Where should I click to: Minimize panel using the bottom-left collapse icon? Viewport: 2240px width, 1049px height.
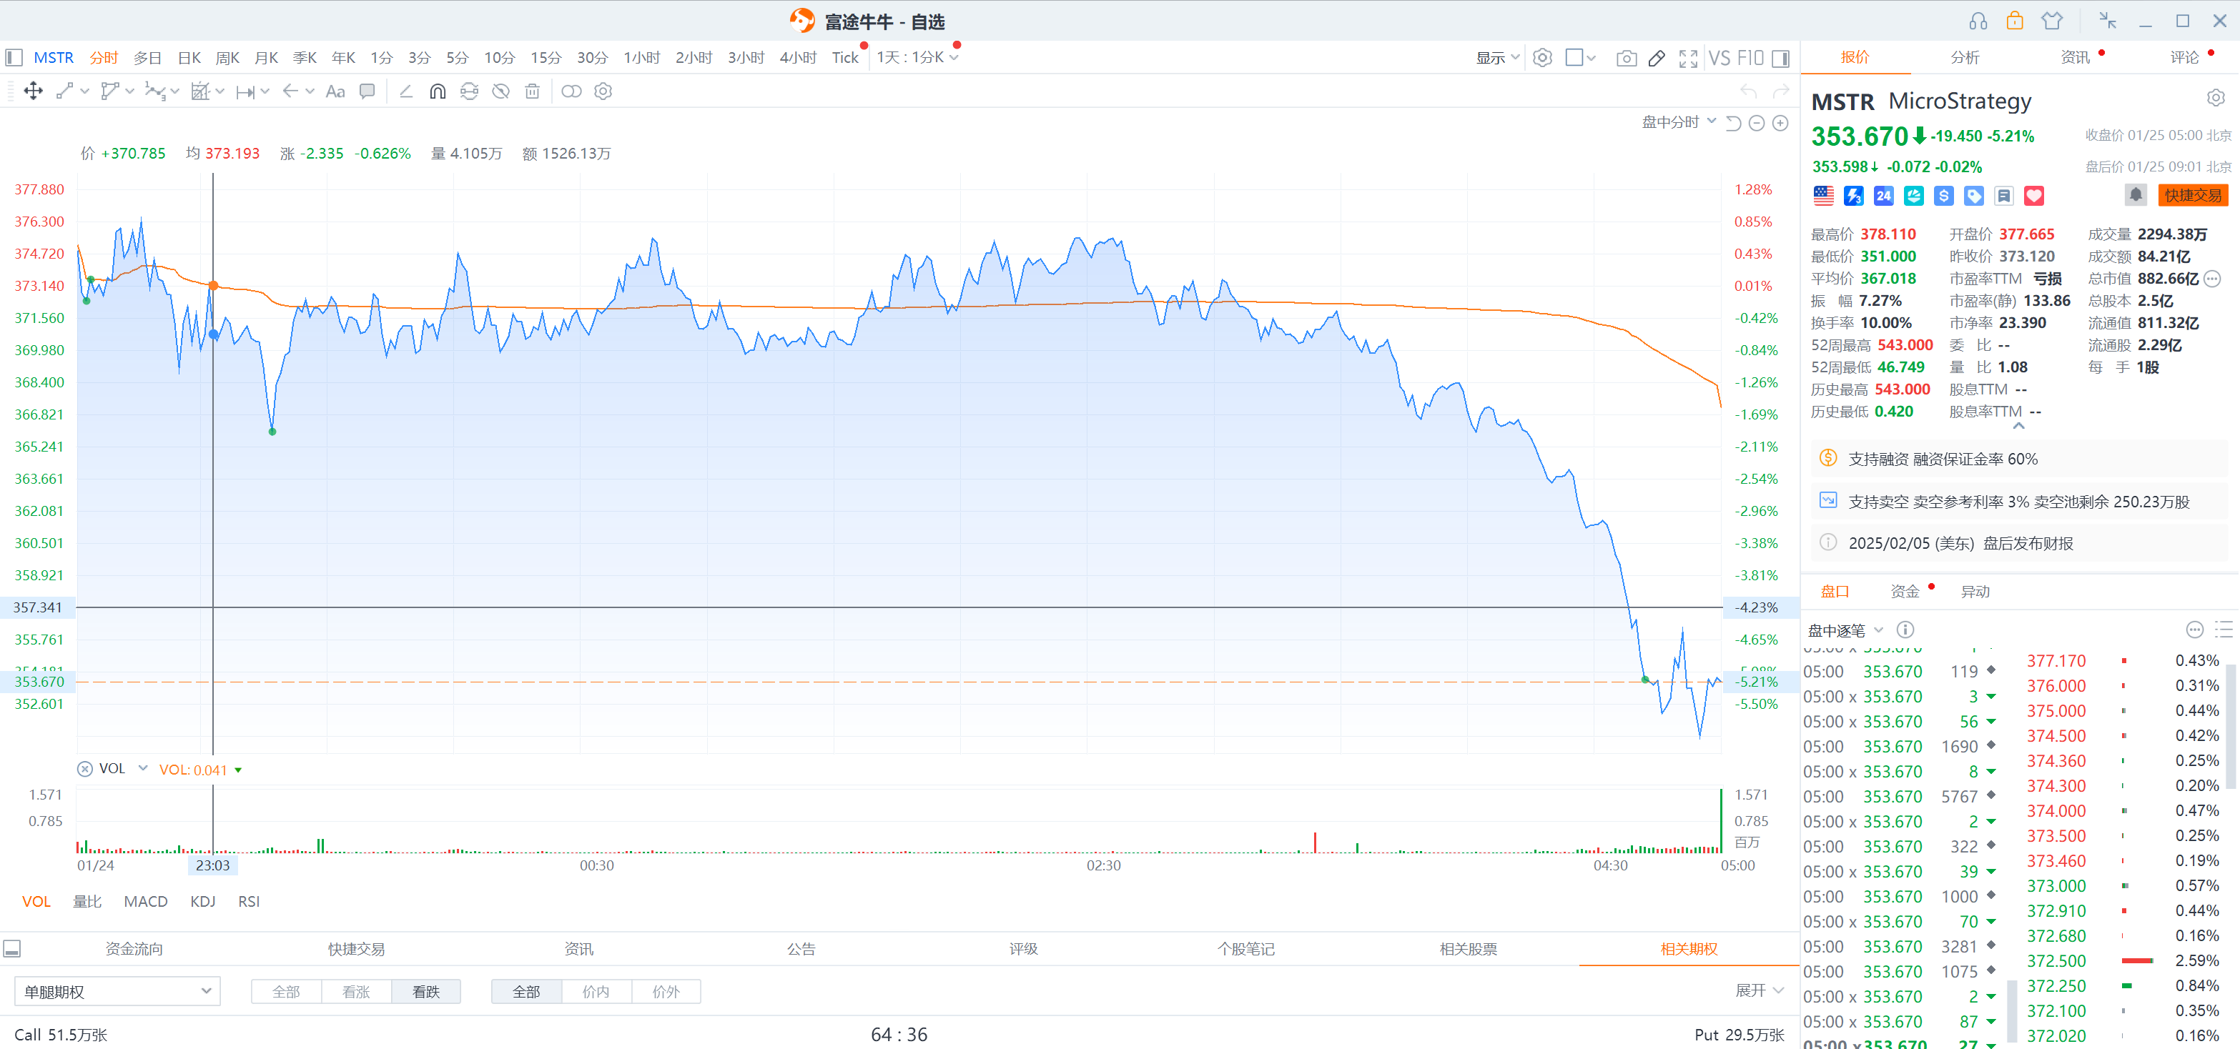coord(12,949)
